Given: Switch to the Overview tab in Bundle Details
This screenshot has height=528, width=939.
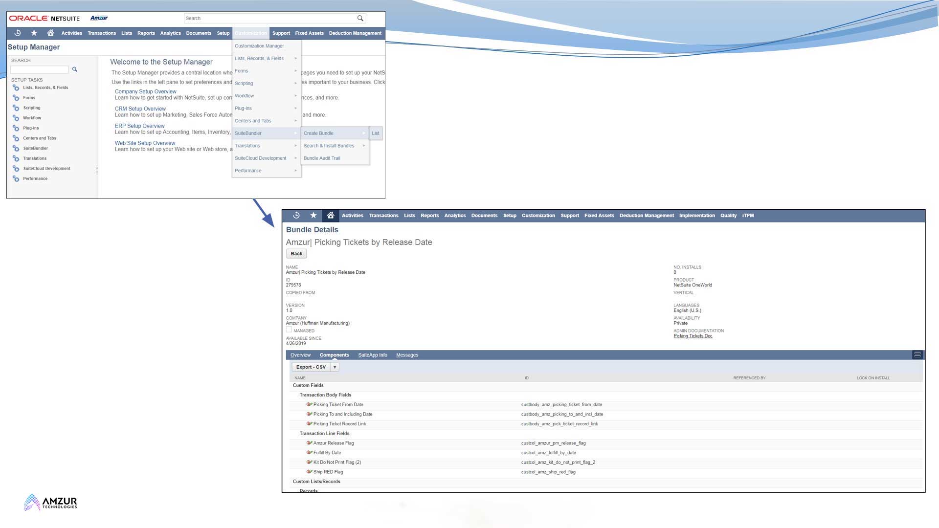Looking at the screenshot, I should click(300, 355).
